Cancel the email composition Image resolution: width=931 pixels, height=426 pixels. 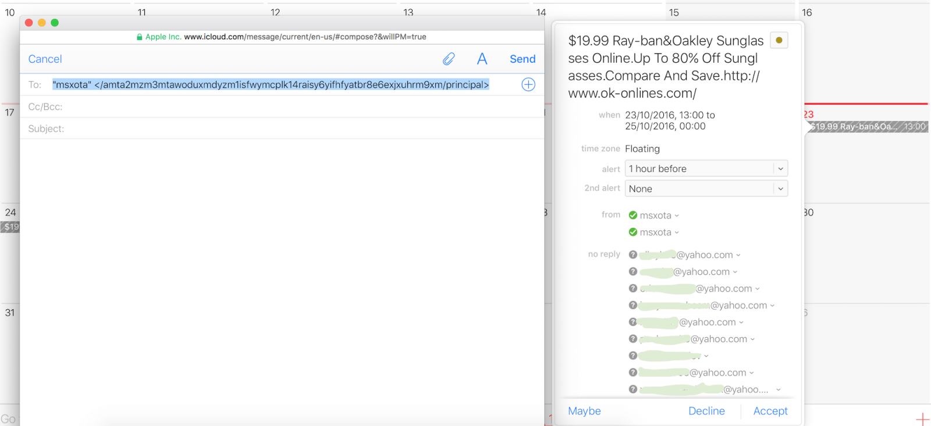45,59
